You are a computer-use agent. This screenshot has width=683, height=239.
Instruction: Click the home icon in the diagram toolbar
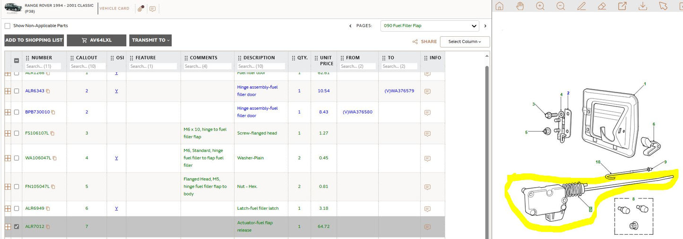pyautogui.click(x=499, y=6)
